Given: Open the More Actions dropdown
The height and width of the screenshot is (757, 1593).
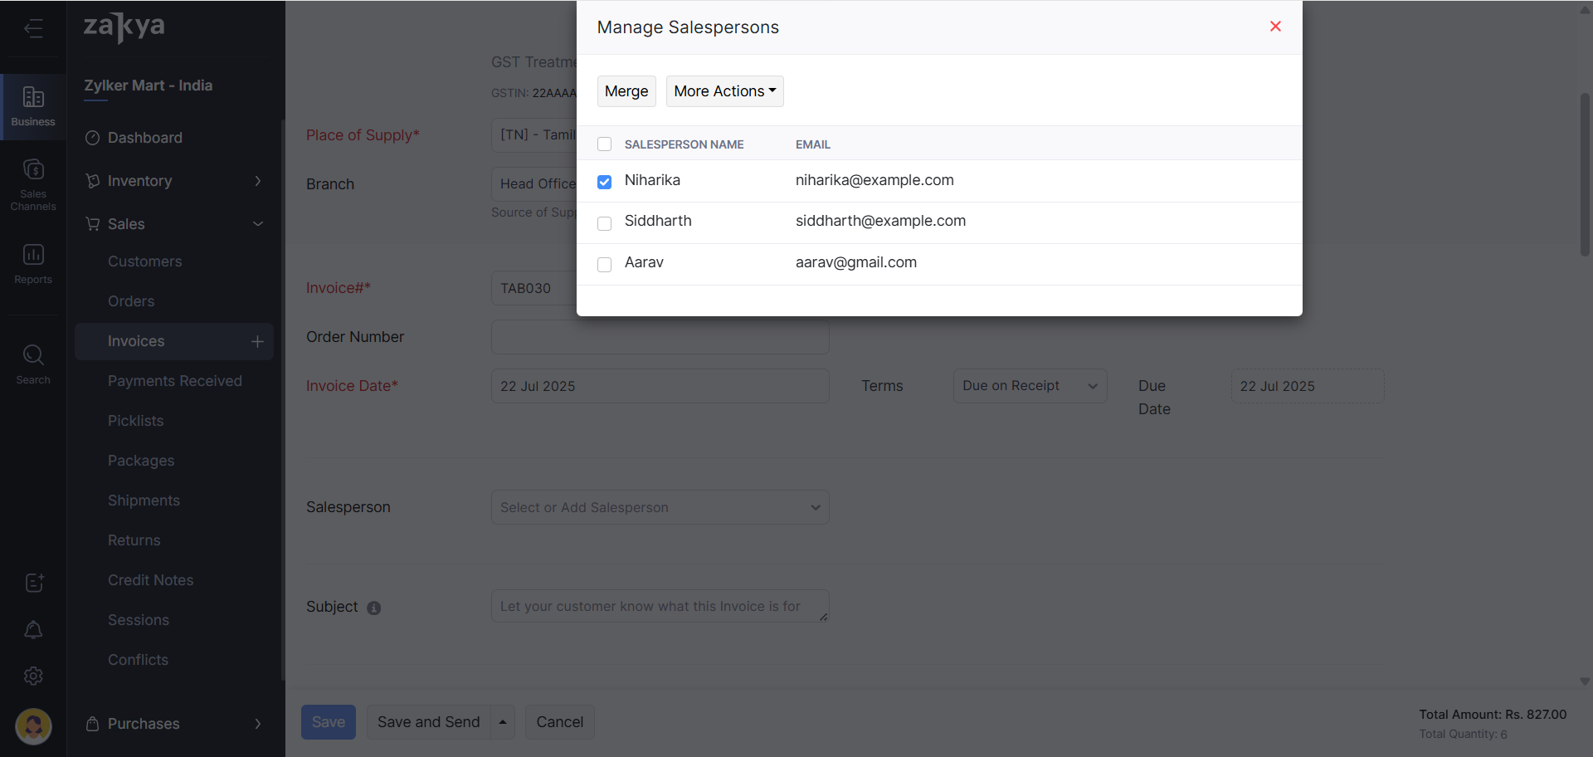Looking at the screenshot, I should pos(724,91).
